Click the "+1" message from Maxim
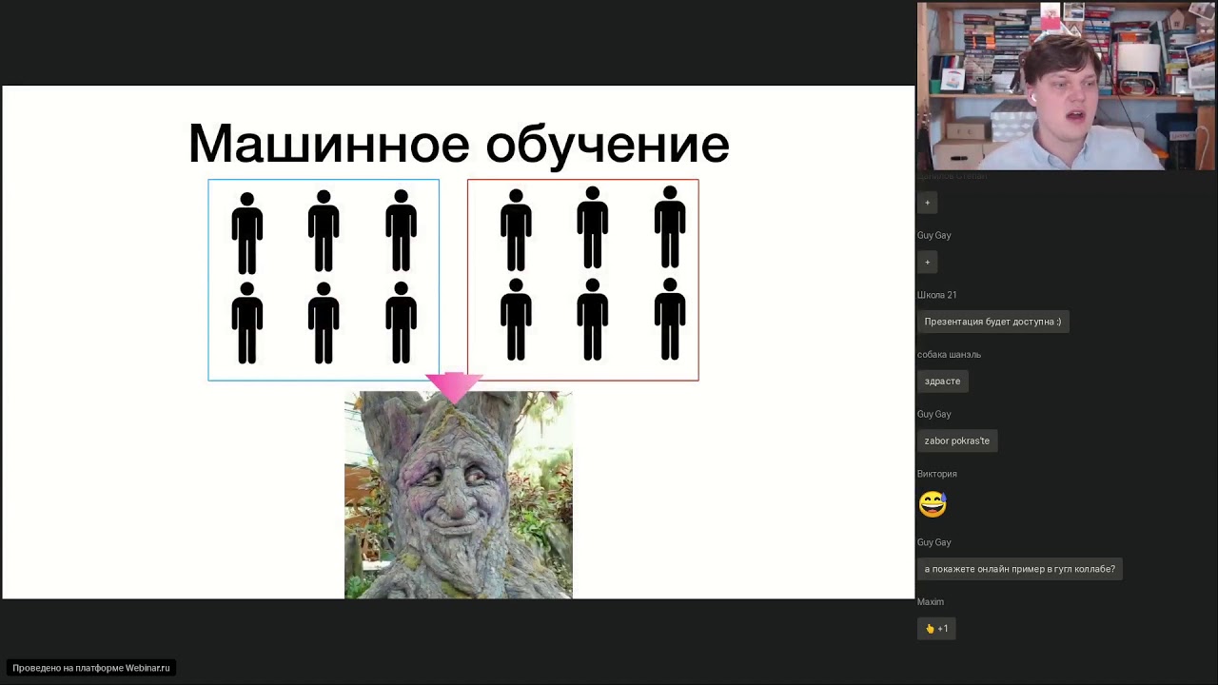This screenshot has height=685, width=1218. coord(936,628)
